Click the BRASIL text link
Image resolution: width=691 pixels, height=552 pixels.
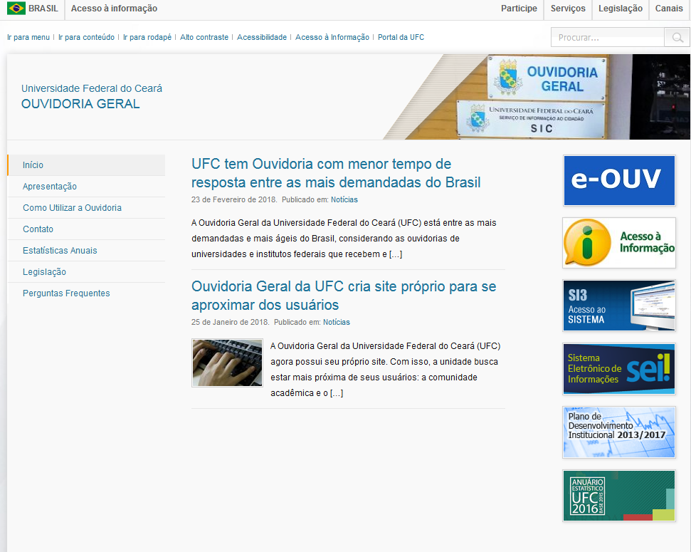click(43, 9)
